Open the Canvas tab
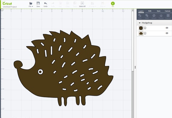172x118 pixels. click(167, 11)
